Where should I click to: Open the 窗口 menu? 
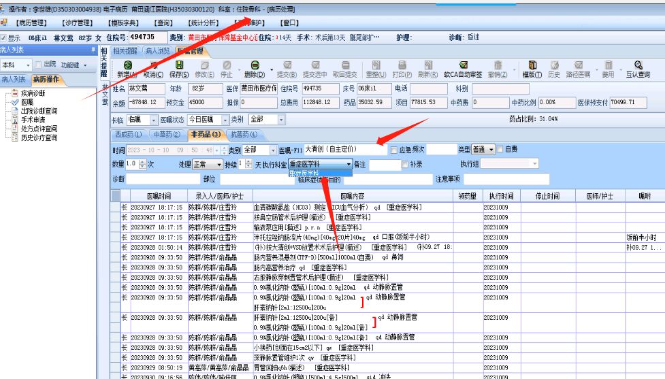tap(289, 23)
